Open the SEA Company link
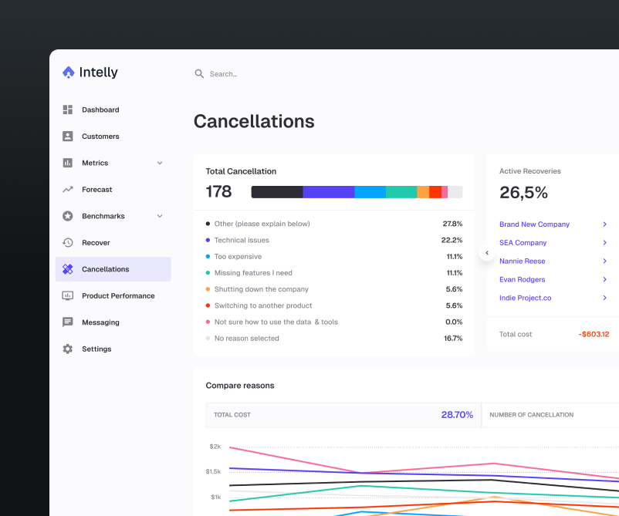The width and height of the screenshot is (619, 516). click(523, 243)
